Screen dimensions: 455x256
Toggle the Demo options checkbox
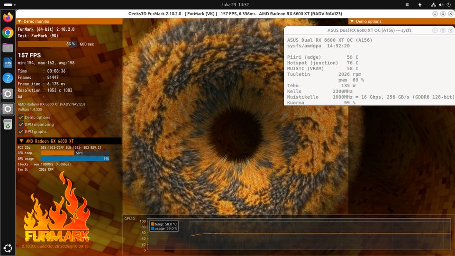click(x=20, y=117)
